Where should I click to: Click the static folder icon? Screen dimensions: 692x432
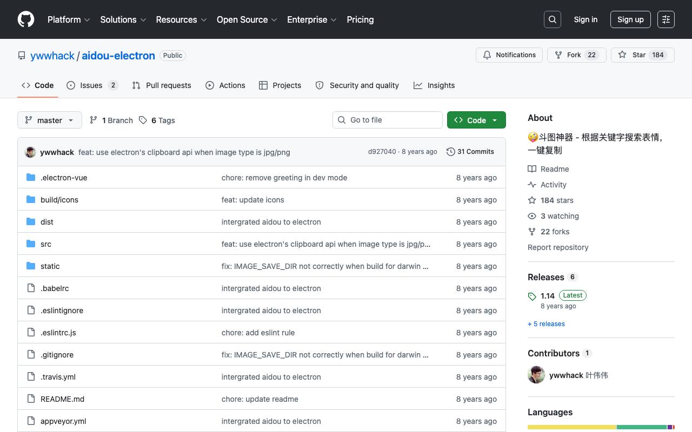point(31,266)
